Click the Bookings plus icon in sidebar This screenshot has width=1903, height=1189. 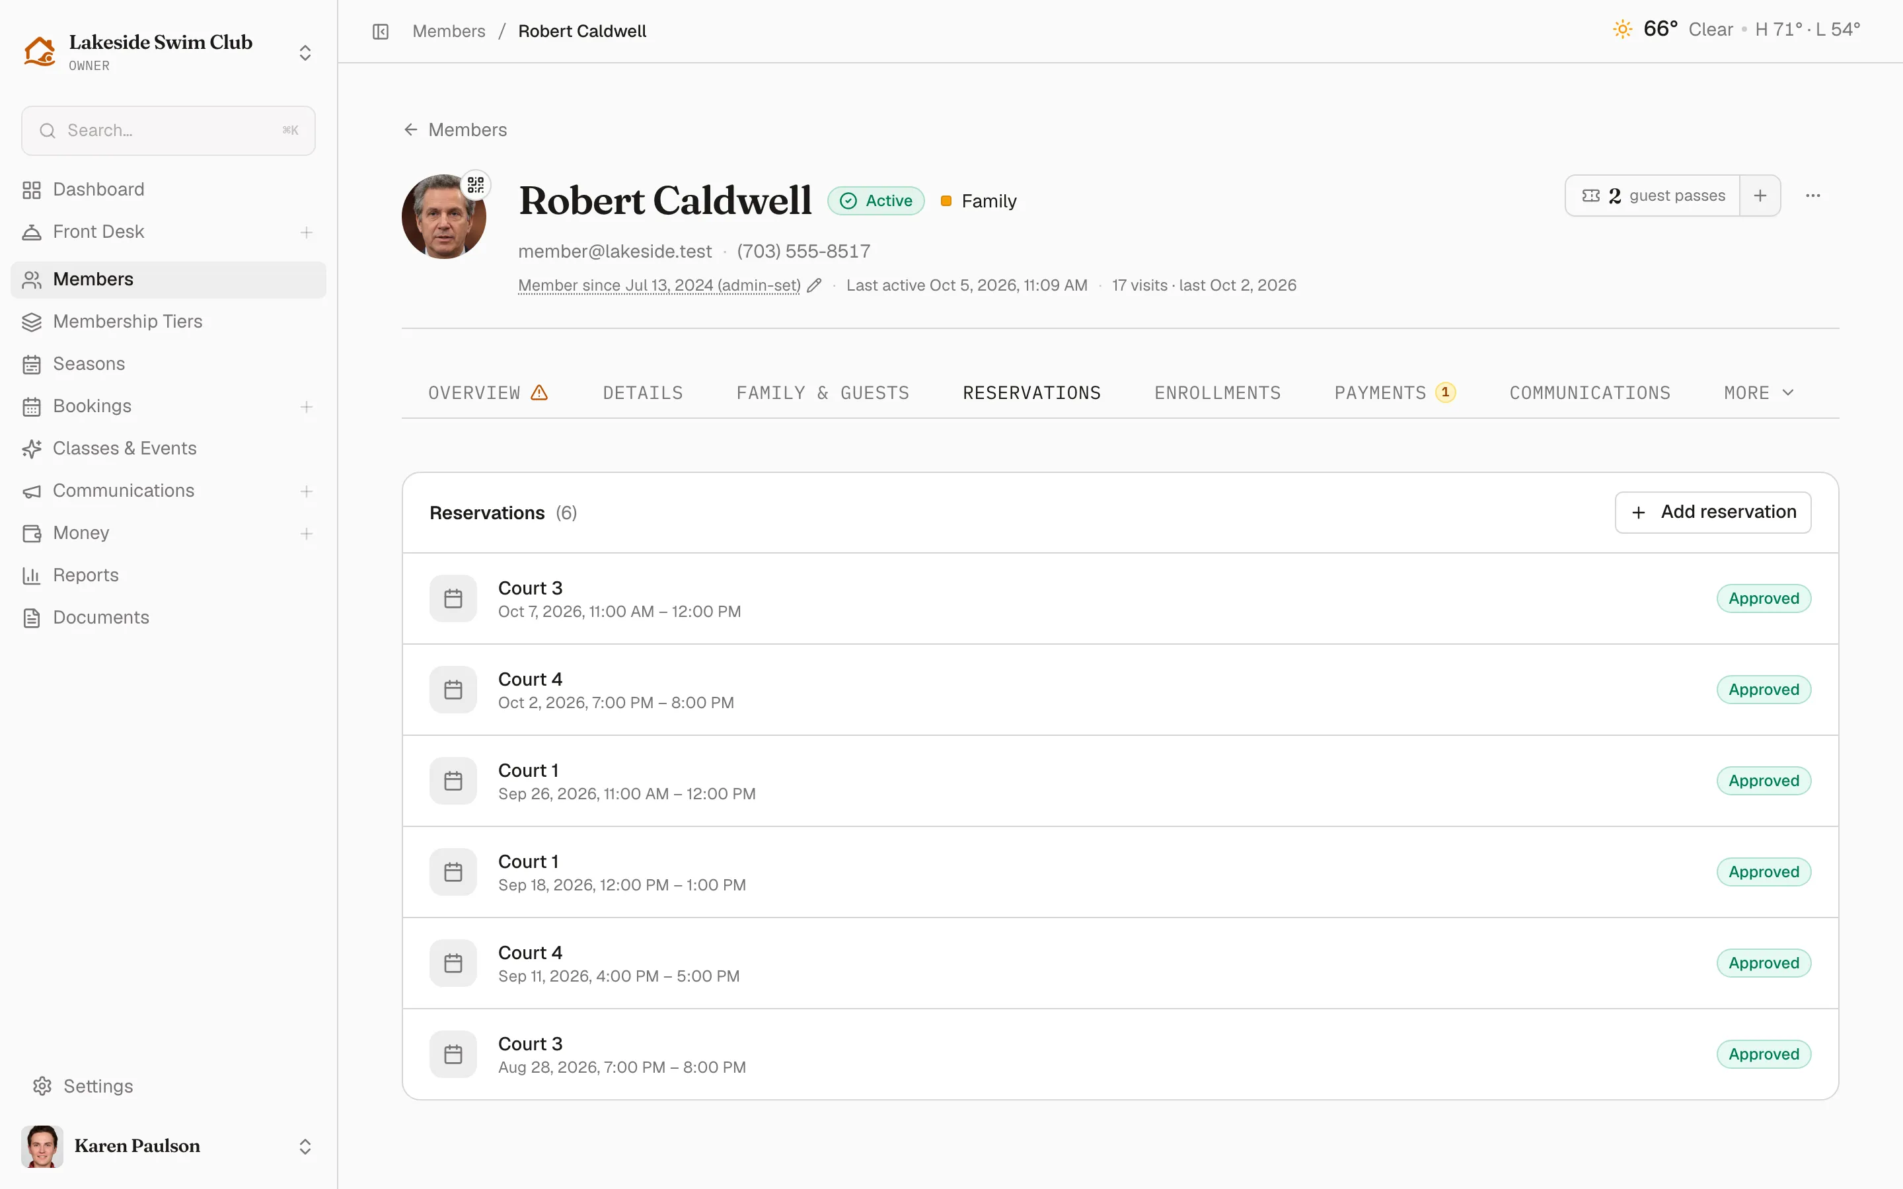click(x=307, y=406)
